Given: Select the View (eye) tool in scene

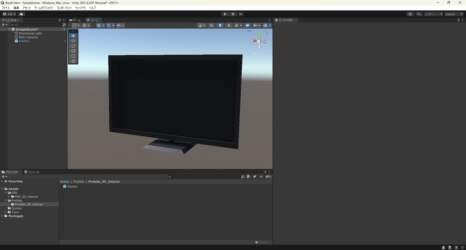Looking at the screenshot, I should [73, 35].
